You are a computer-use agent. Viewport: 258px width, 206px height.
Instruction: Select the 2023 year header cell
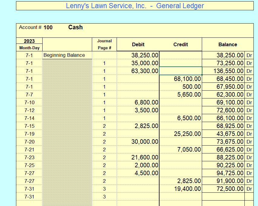click(x=29, y=41)
